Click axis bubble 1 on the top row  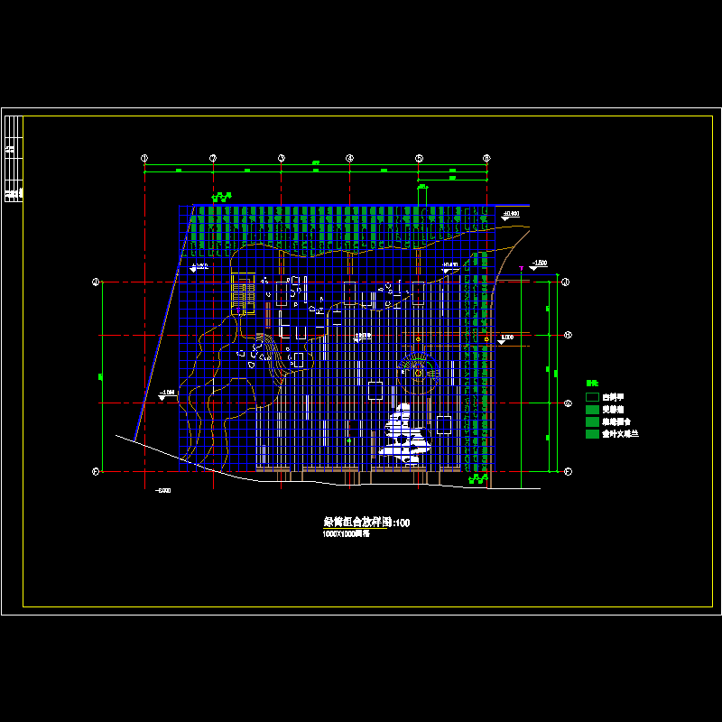(x=144, y=158)
